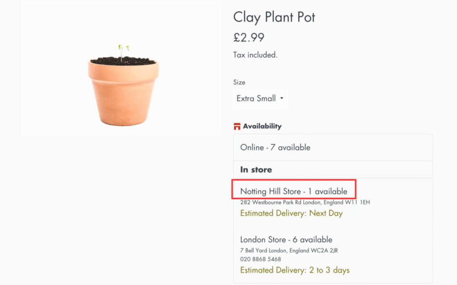Click Estimated Delivery: 2 to 3 days text
The image size is (457, 285).
[295, 270]
